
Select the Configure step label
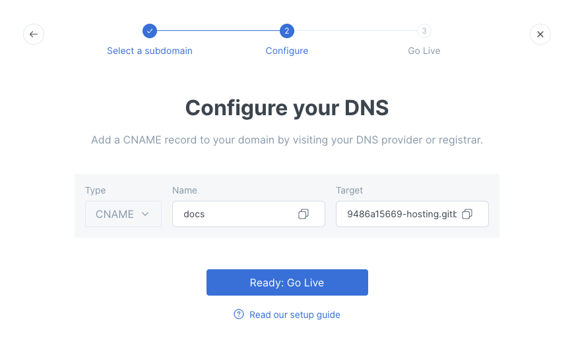tap(286, 51)
